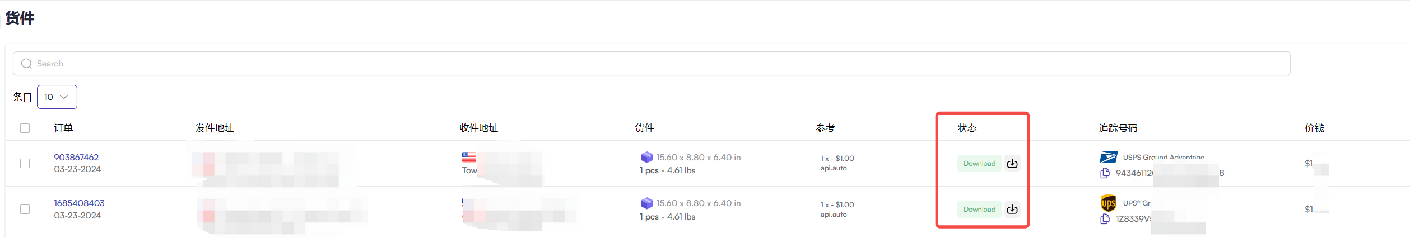Click download icon for order 1685408403
1410x238 pixels.
[1012, 209]
